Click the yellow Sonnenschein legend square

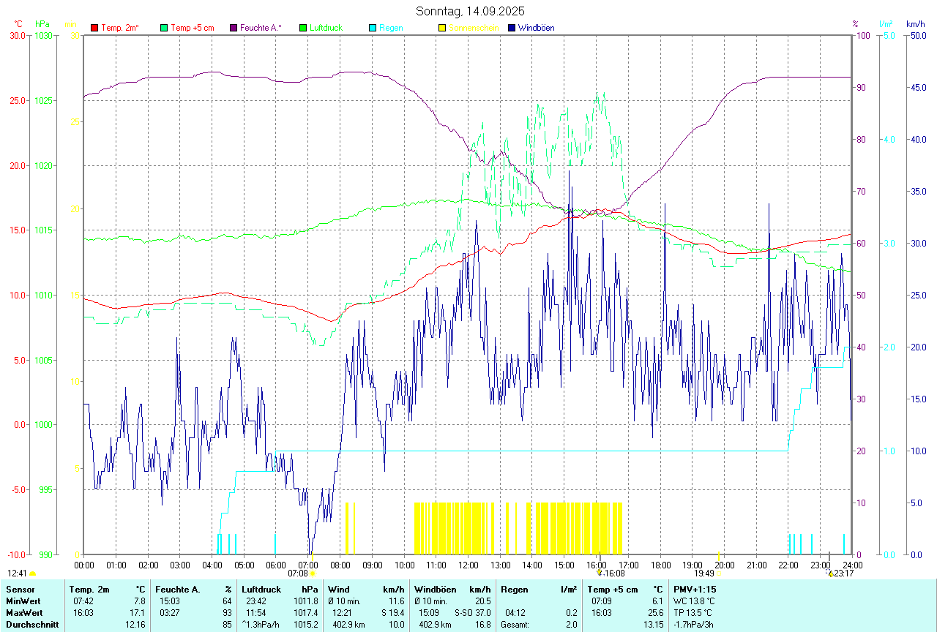[442, 28]
